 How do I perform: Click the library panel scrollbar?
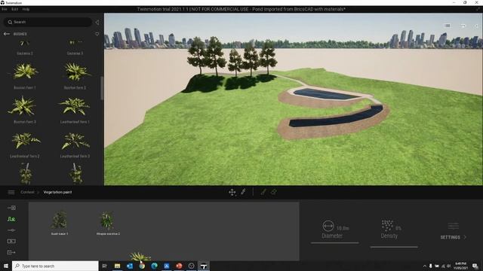pyautogui.click(x=102, y=88)
